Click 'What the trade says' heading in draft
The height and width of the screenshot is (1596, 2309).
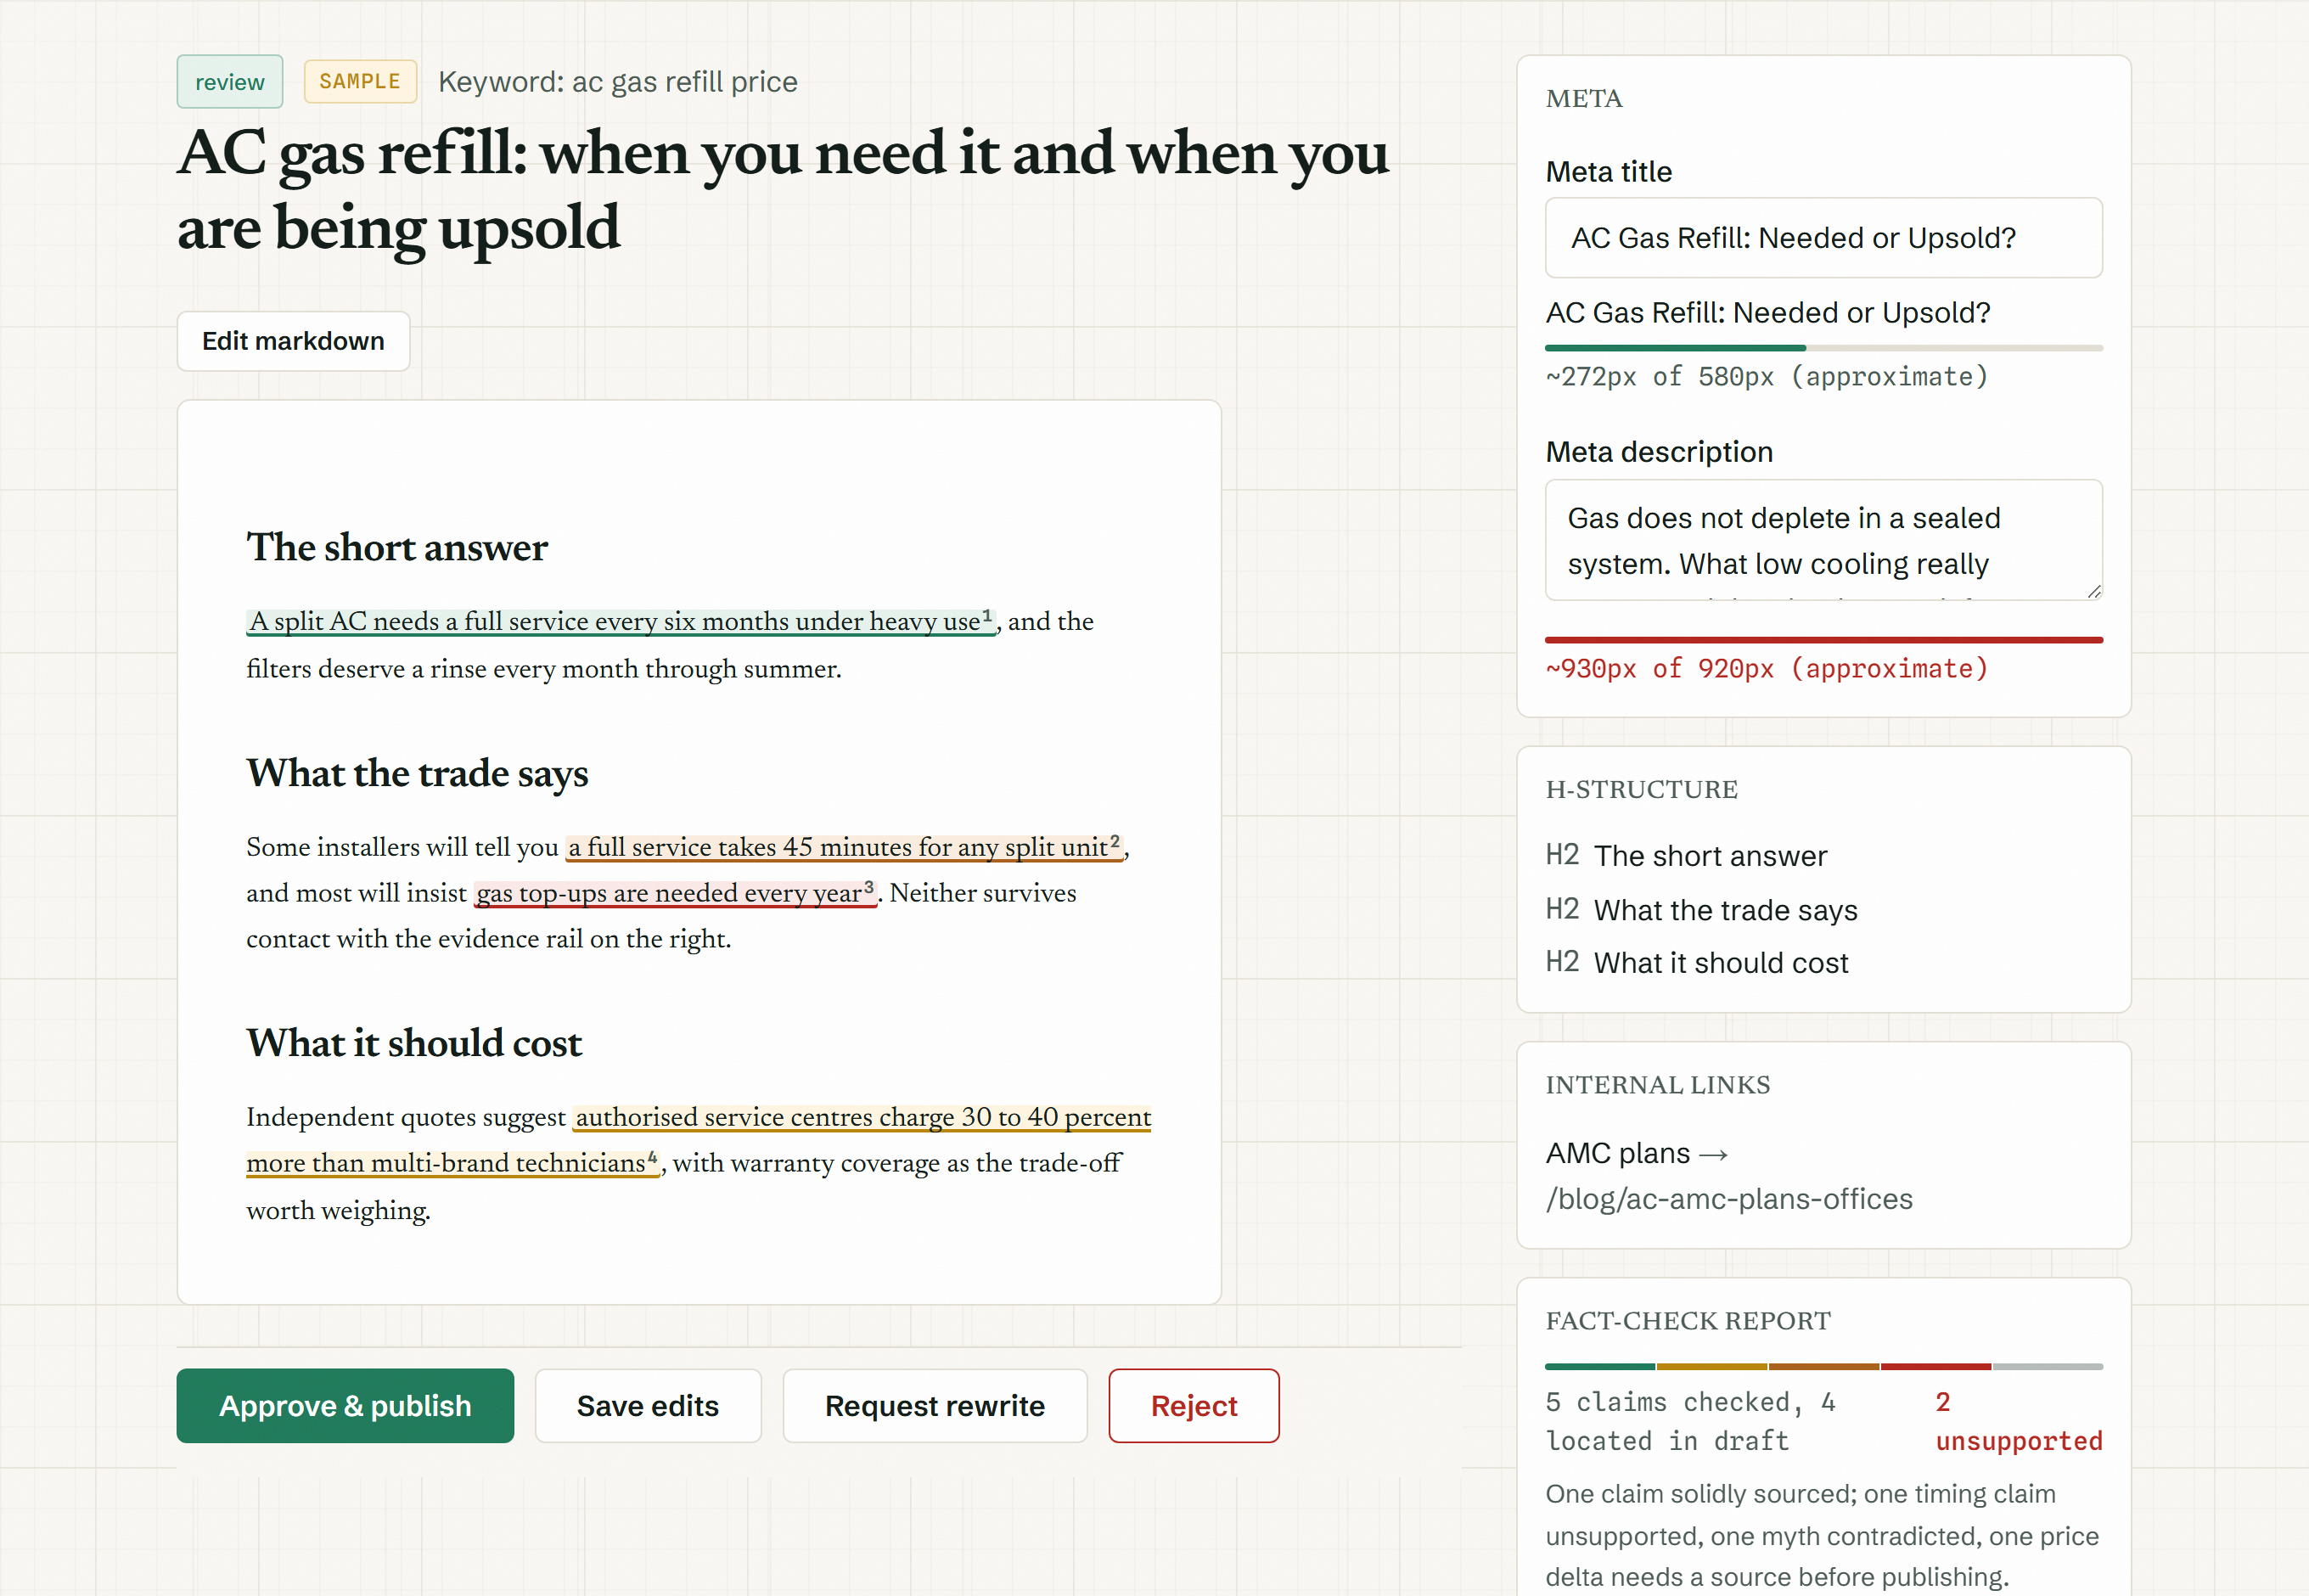417,773
